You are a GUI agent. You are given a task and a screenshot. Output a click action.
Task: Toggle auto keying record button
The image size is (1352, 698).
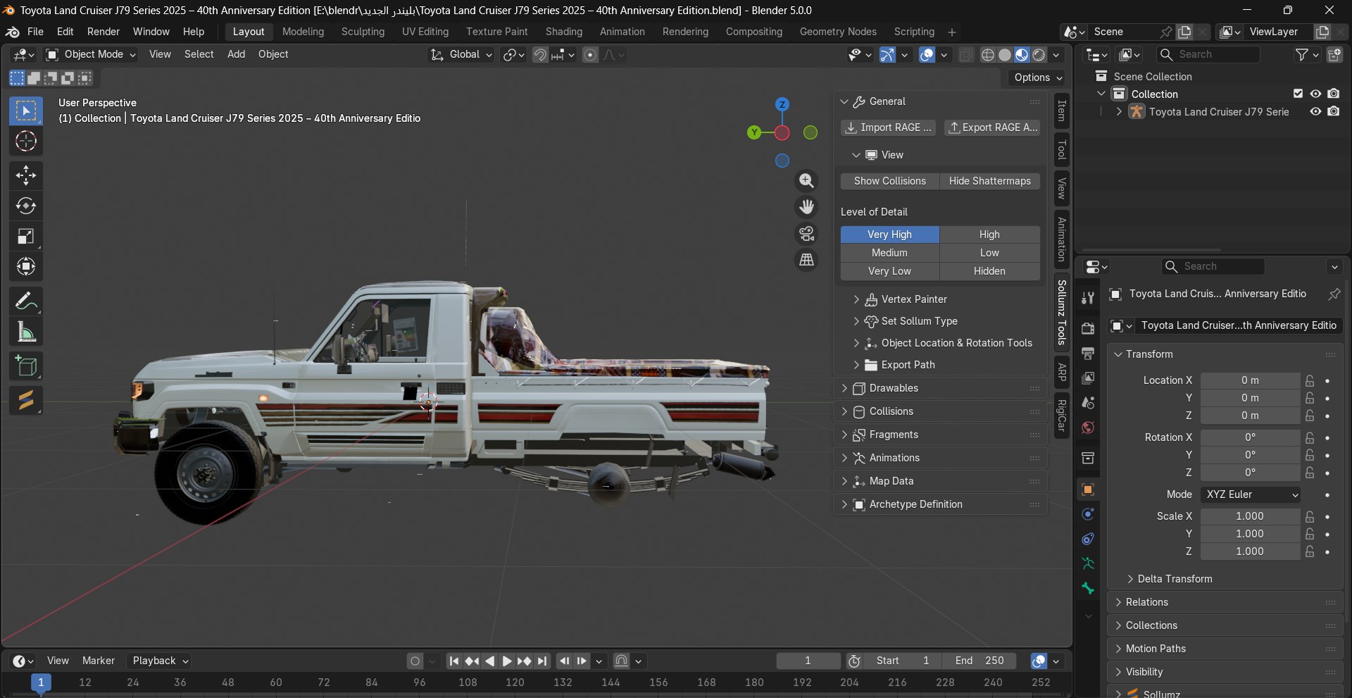click(x=415, y=661)
